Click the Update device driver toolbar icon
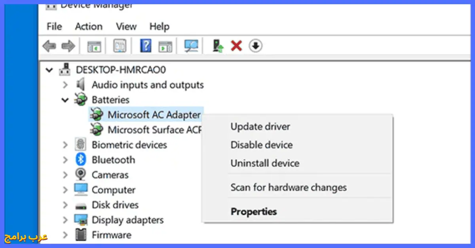The image size is (475, 248). pos(218,46)
